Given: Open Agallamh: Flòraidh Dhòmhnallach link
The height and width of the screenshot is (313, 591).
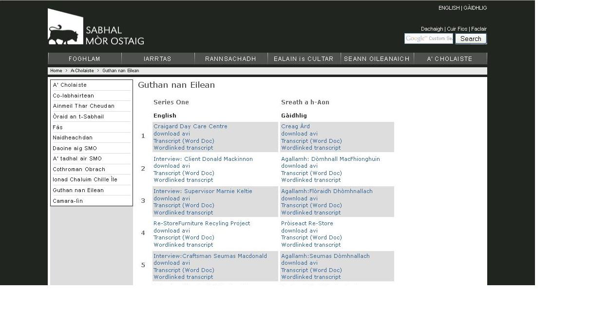Looking at the screenshot, I should point(326,191).
